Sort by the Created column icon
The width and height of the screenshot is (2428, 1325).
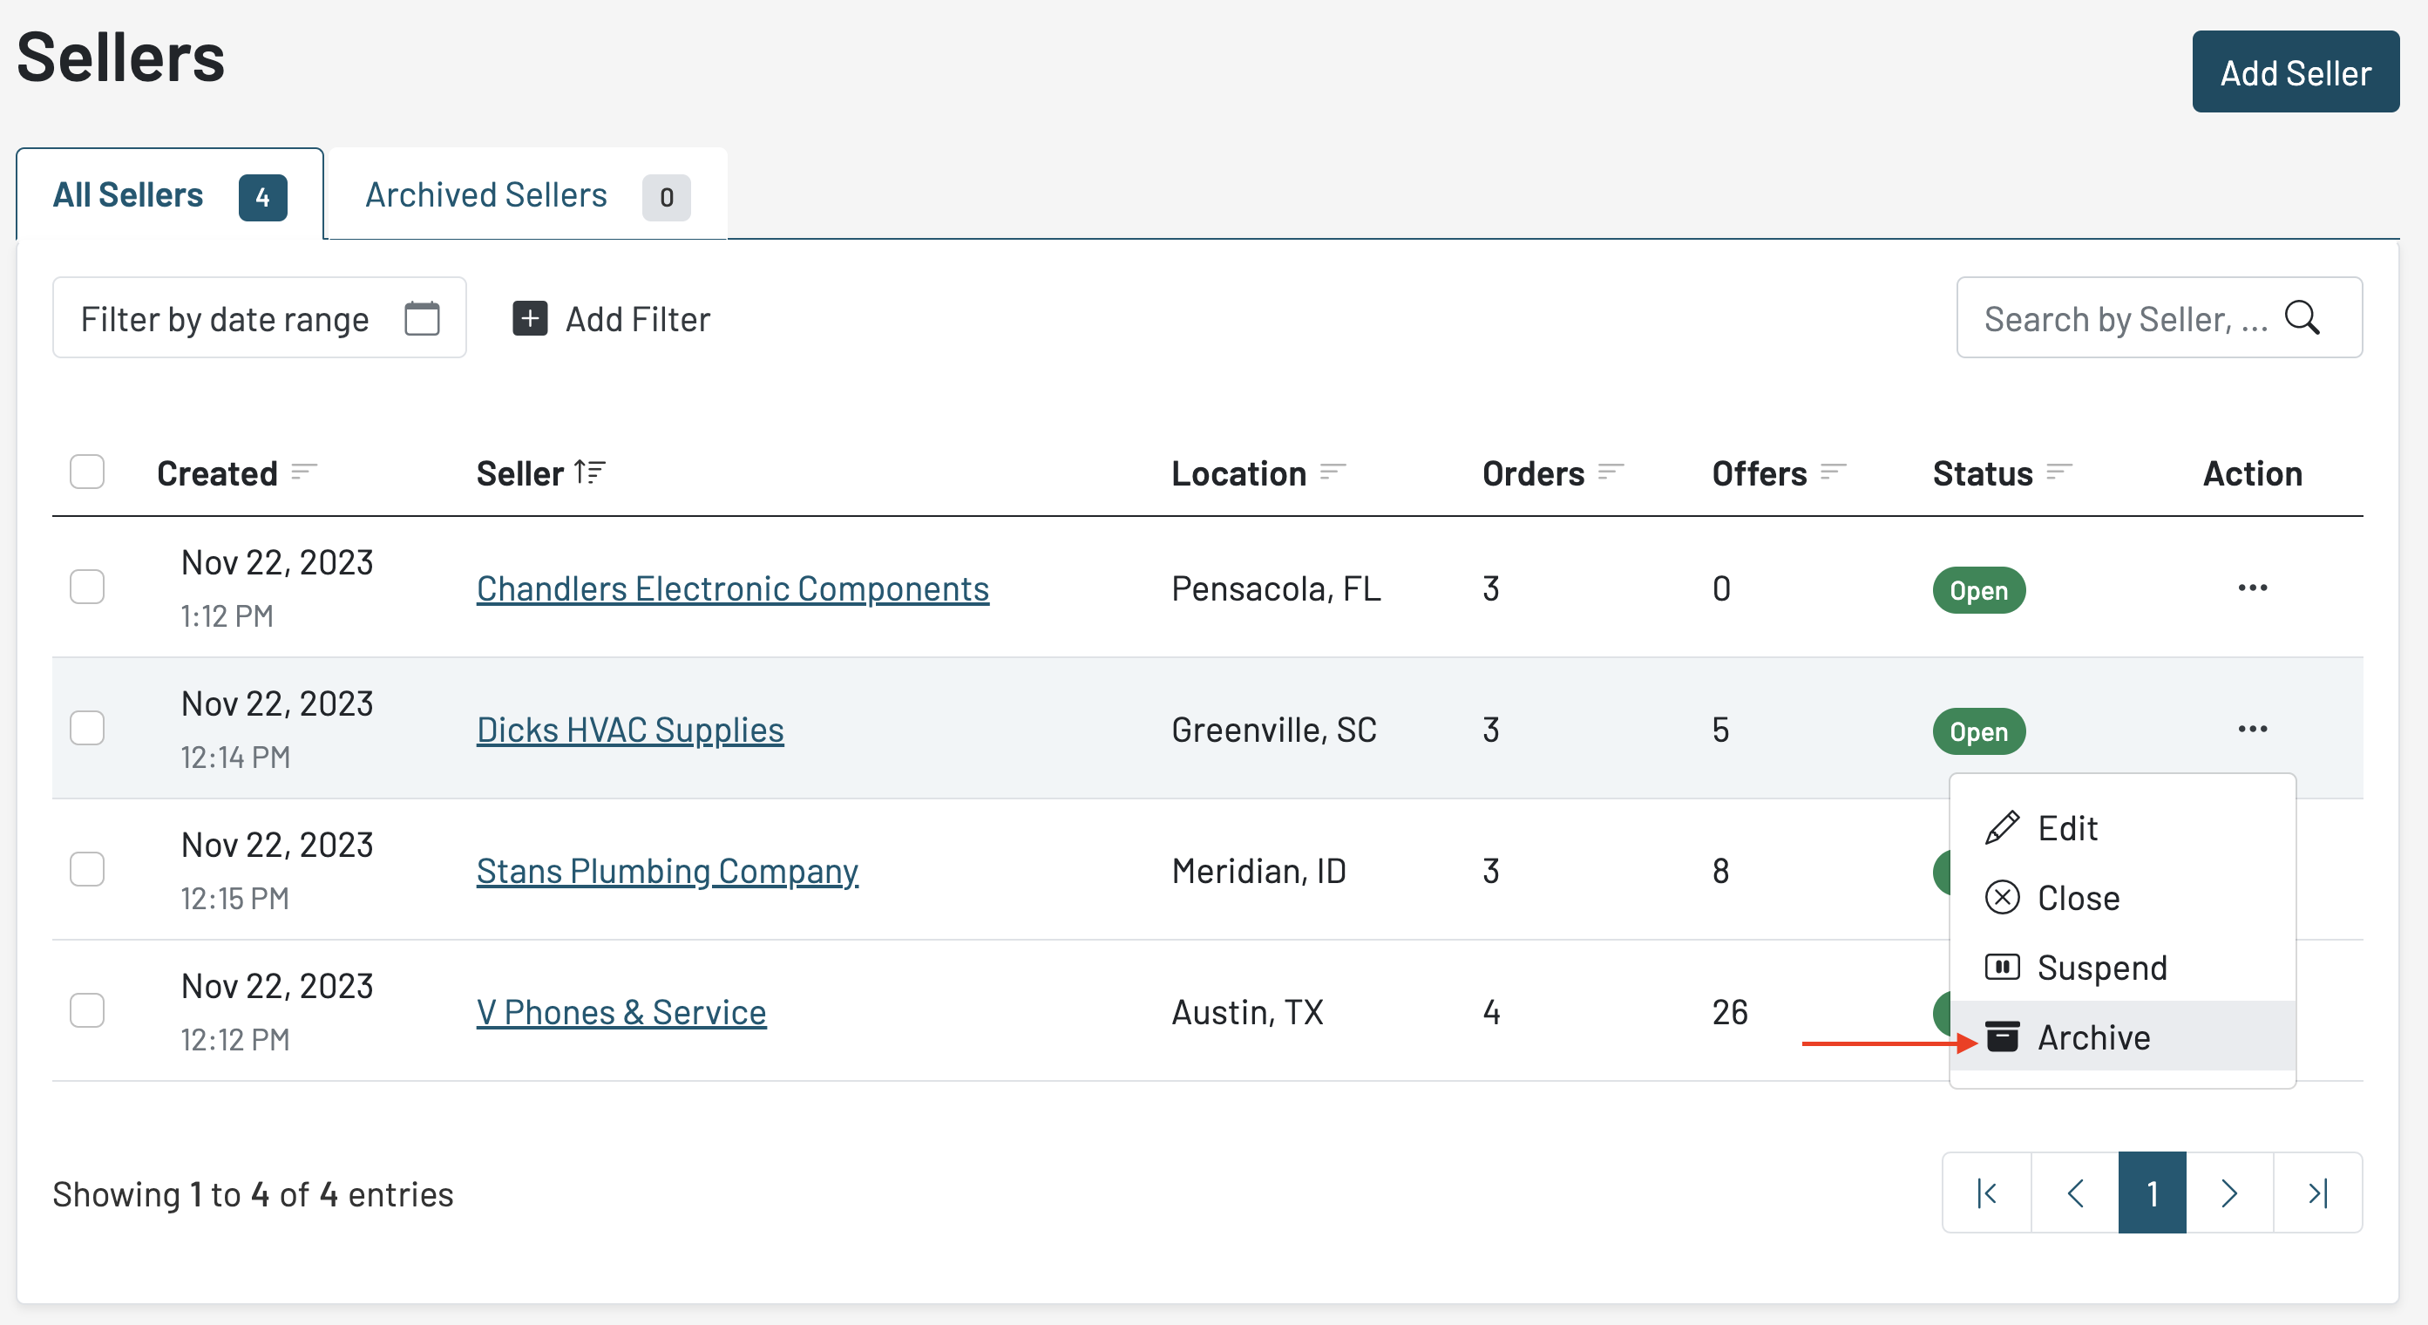click(303, 472)
